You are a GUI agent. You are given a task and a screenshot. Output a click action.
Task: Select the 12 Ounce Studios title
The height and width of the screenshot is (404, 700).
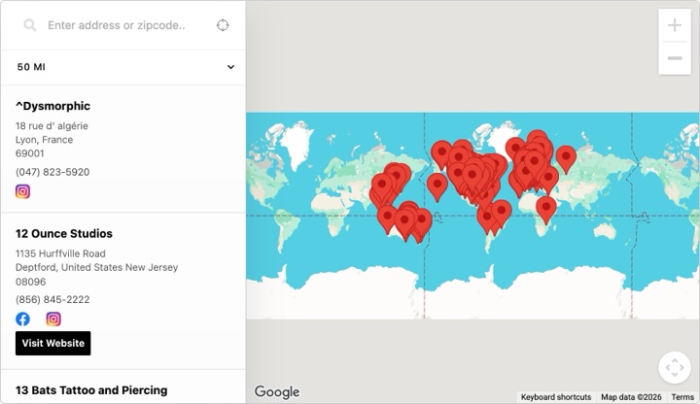(64, 234)
